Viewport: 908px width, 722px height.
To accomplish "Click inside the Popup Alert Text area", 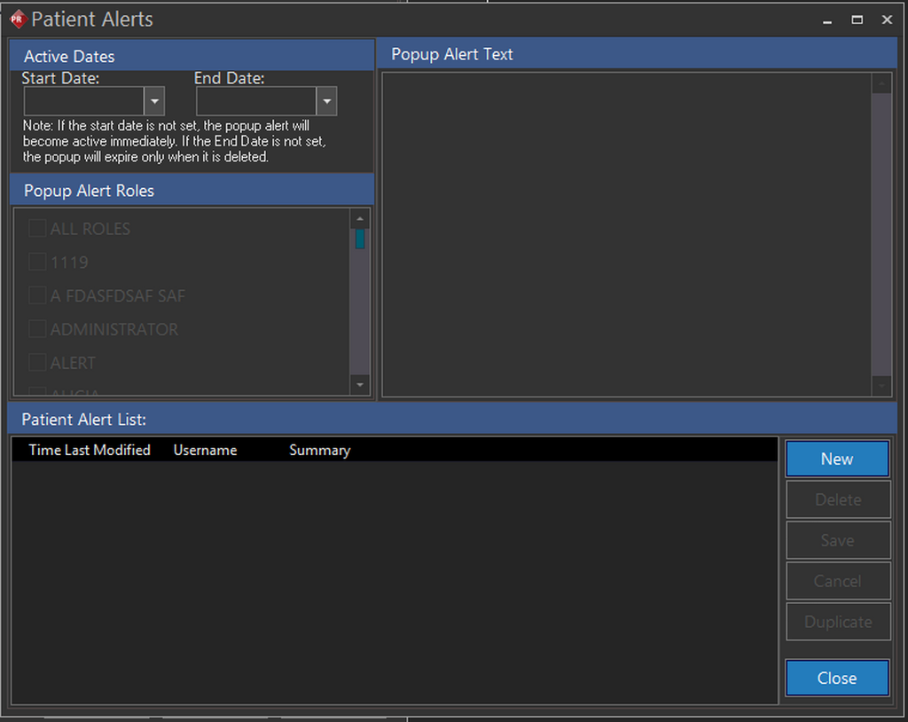I will 626,234.
